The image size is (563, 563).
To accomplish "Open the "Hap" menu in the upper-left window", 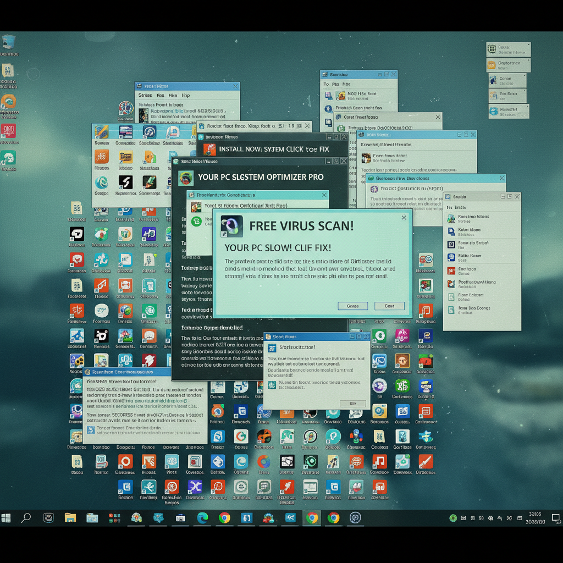I will (x=186, y=95).
